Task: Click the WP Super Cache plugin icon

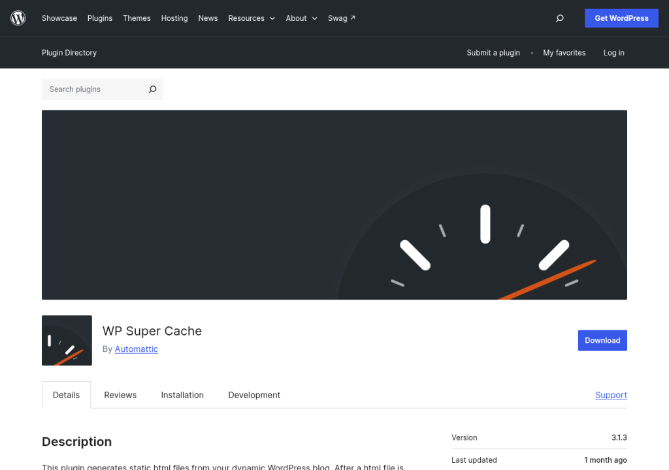Action: (x=67, y=340)
